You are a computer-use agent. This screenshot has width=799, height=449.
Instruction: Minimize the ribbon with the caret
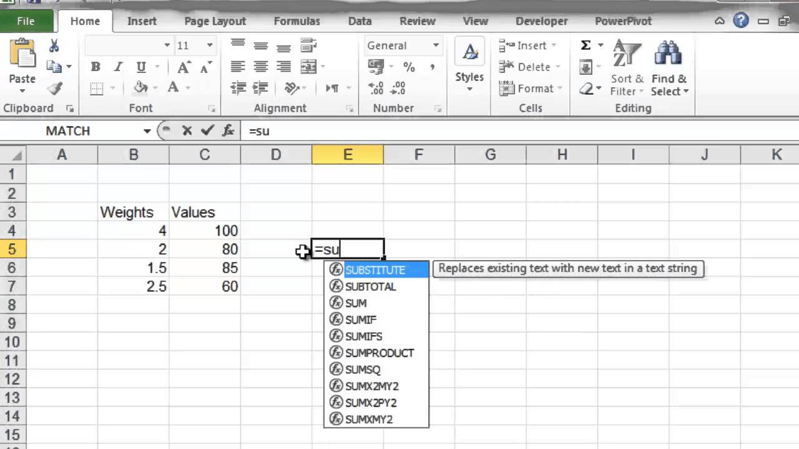click(720, 21)
